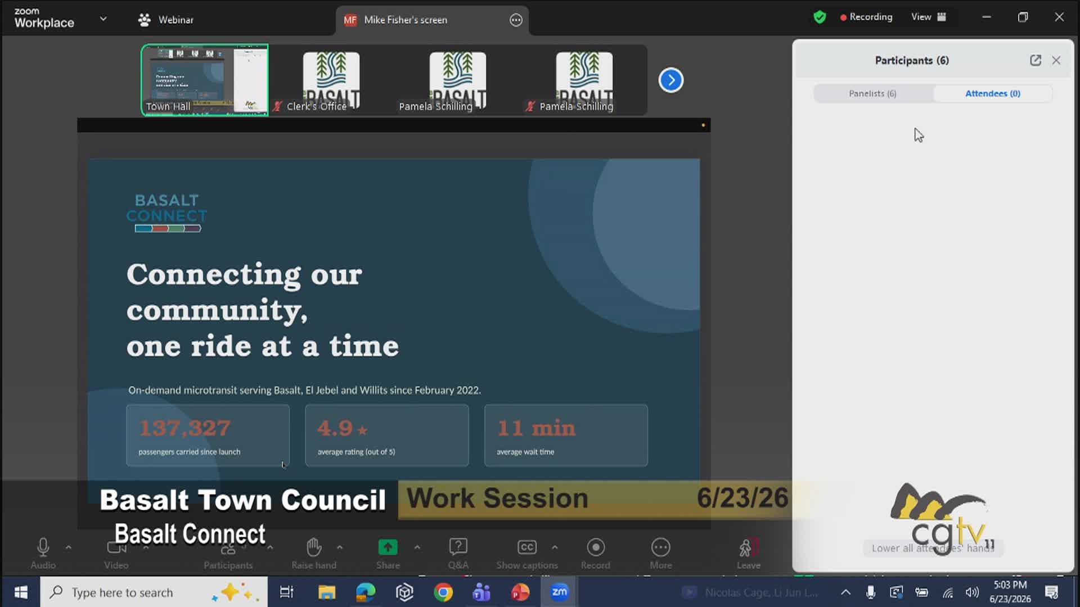
Task: Open the Windows Start menu
Action: (21, 592)
